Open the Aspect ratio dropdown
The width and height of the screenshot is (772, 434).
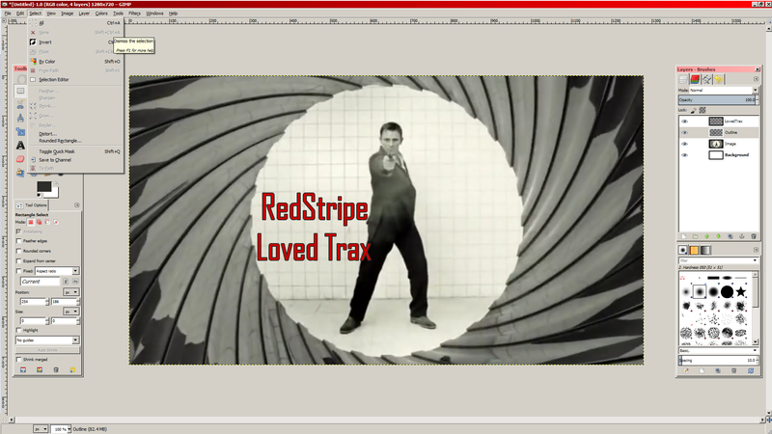click(57, 271)
